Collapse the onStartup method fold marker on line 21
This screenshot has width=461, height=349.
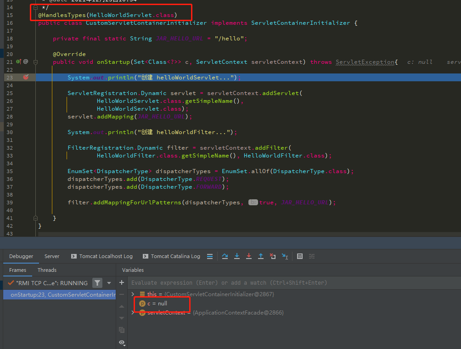[x=35, y=62]
